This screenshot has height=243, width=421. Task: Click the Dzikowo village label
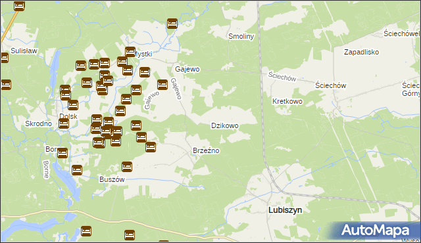[225, 125]
